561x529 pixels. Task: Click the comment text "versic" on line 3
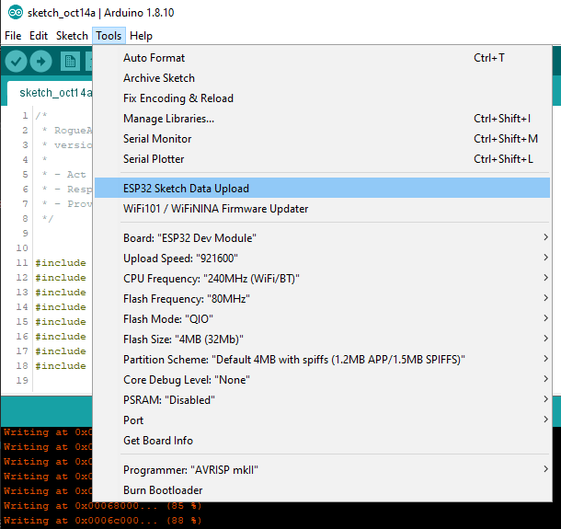coord(73,145)
